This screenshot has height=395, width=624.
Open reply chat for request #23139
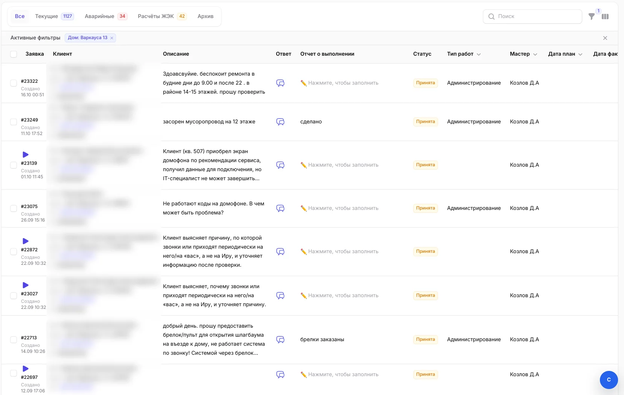click(x=280, y=165)
